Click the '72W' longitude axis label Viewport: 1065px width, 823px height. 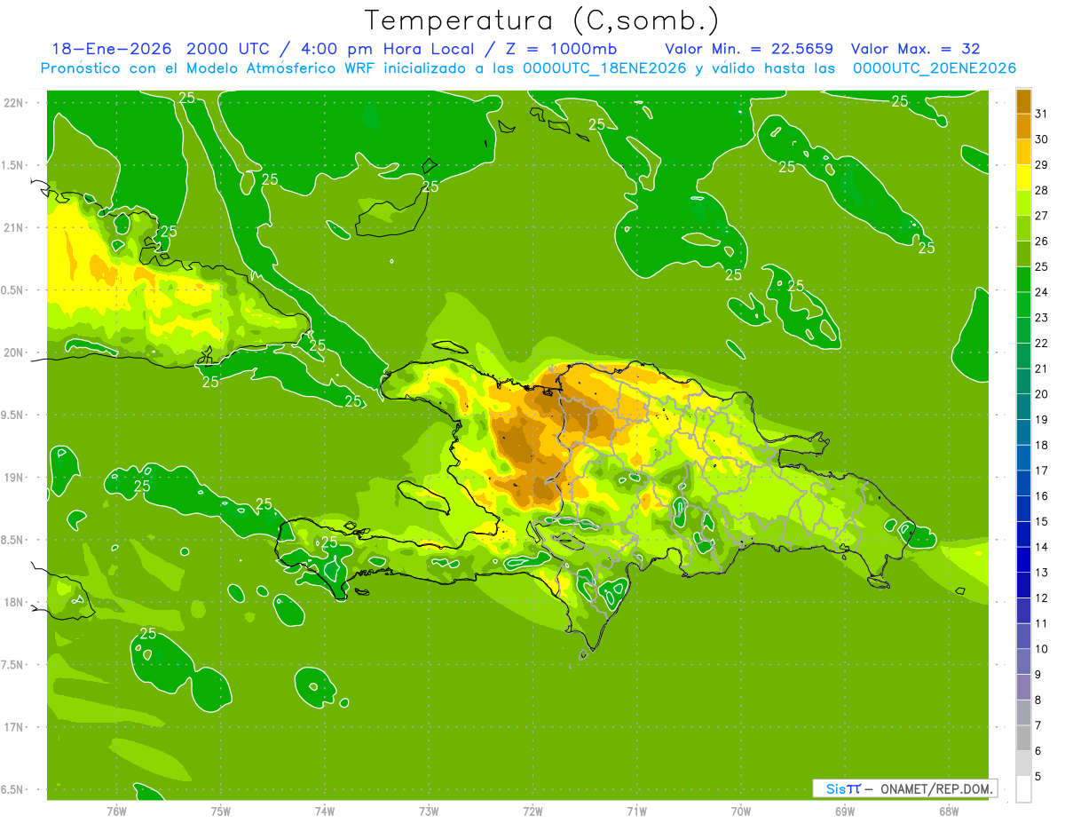(532, 811)
